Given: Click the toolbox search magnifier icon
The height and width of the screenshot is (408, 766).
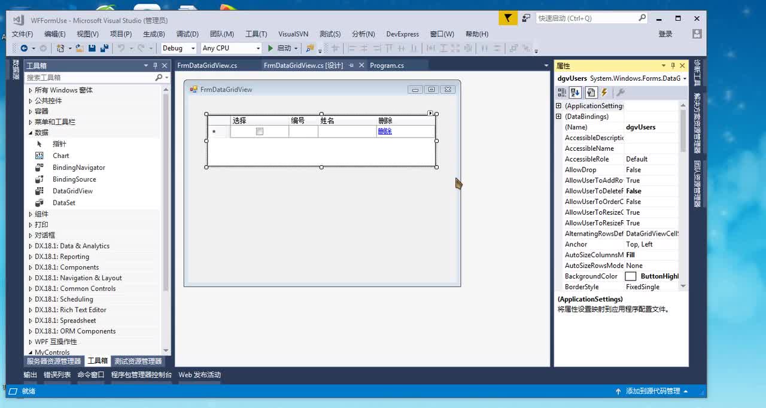Looking at the screenshot, I should point(159,77).
